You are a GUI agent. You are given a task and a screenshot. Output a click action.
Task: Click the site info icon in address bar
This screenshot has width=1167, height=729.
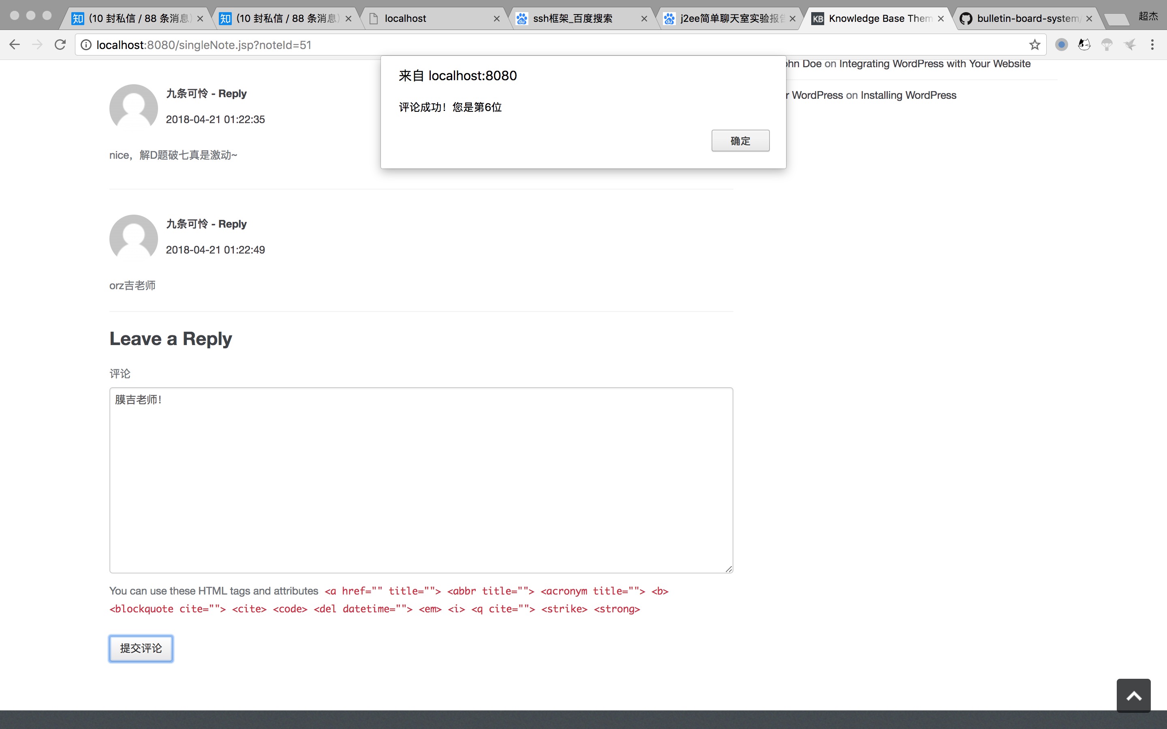coord(86,45)
